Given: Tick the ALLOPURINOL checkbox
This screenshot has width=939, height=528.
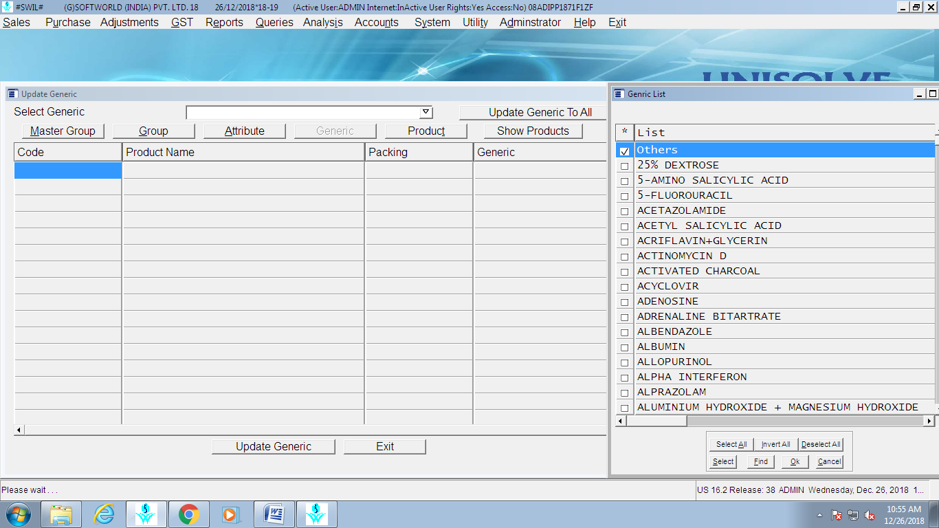Looking at the screenshot, I should [624, 362].
